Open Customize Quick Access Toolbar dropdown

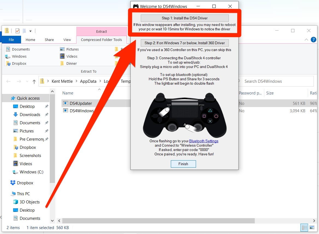pos(30,31)
